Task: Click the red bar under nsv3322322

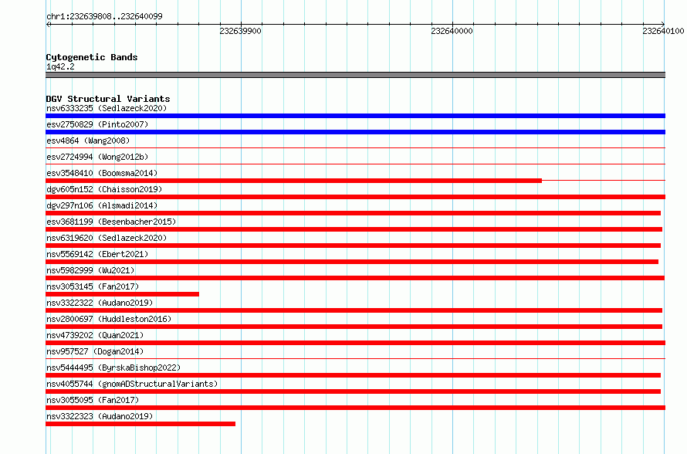Action: pos(354,310)
